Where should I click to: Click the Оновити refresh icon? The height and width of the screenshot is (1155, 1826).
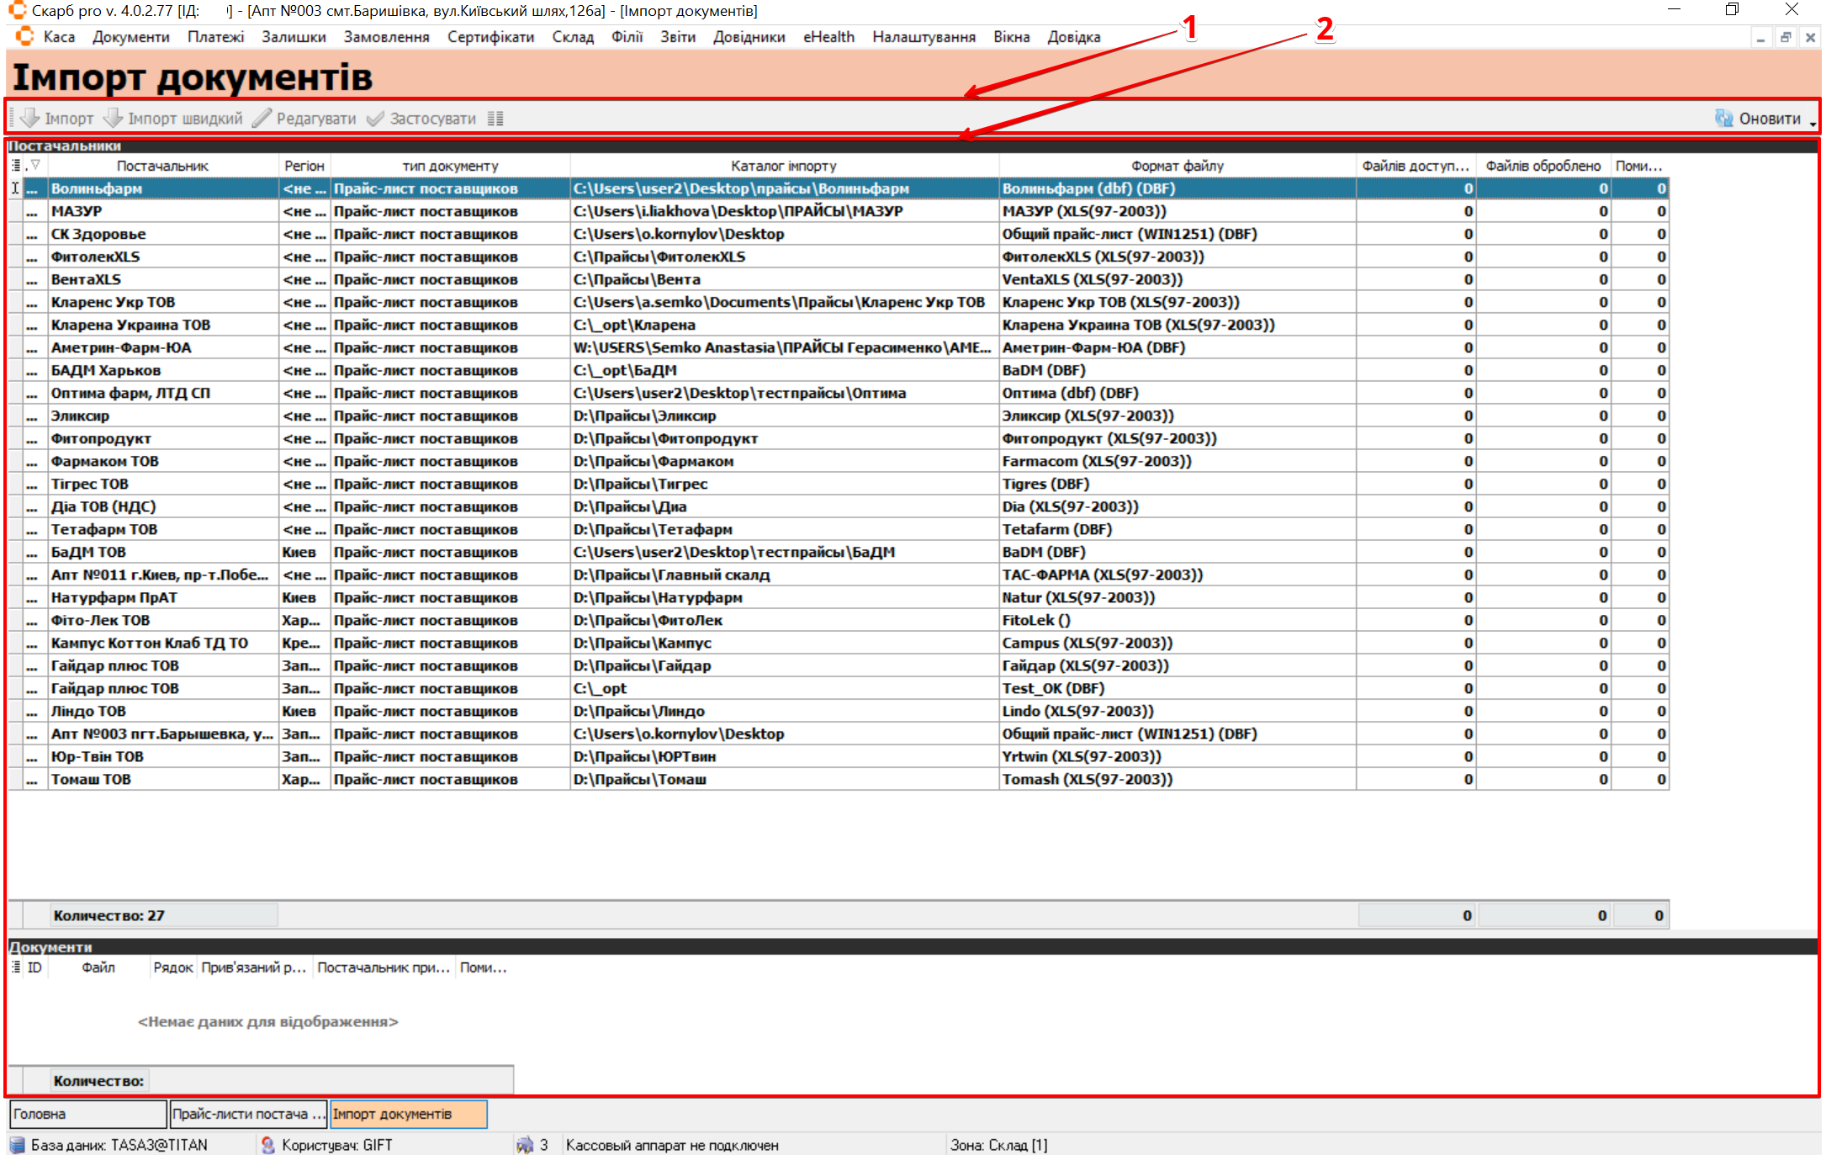(x=1724, y=118)
